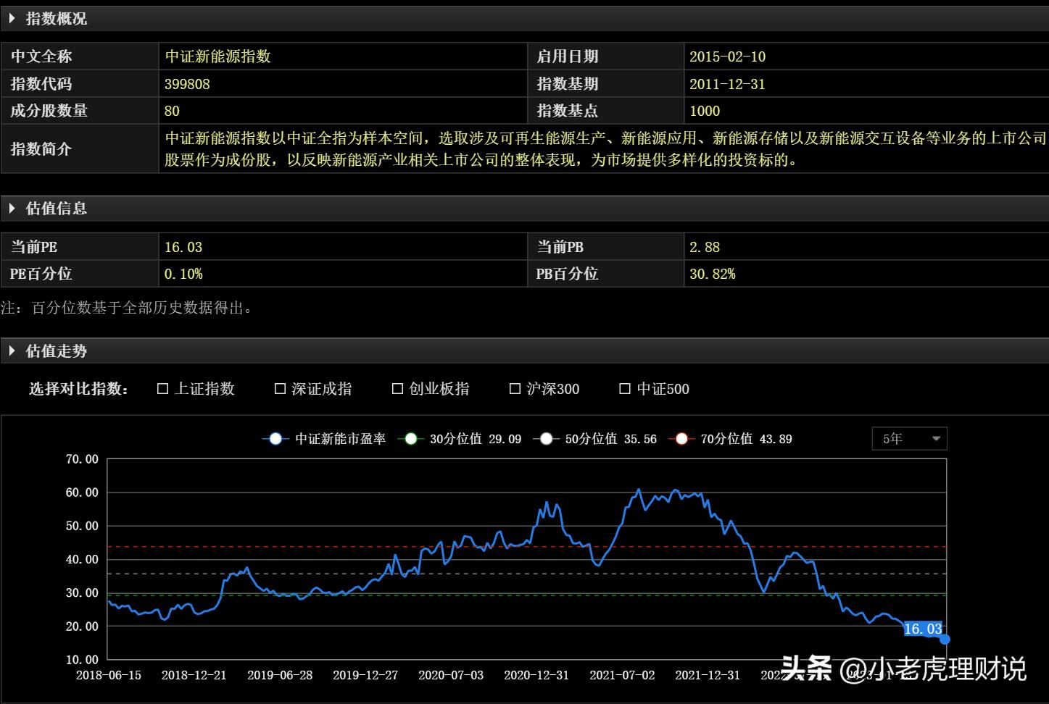Click the white 50分位值 legend marker
Screen dimensions: 1049x704
click(x=547, y=438)
